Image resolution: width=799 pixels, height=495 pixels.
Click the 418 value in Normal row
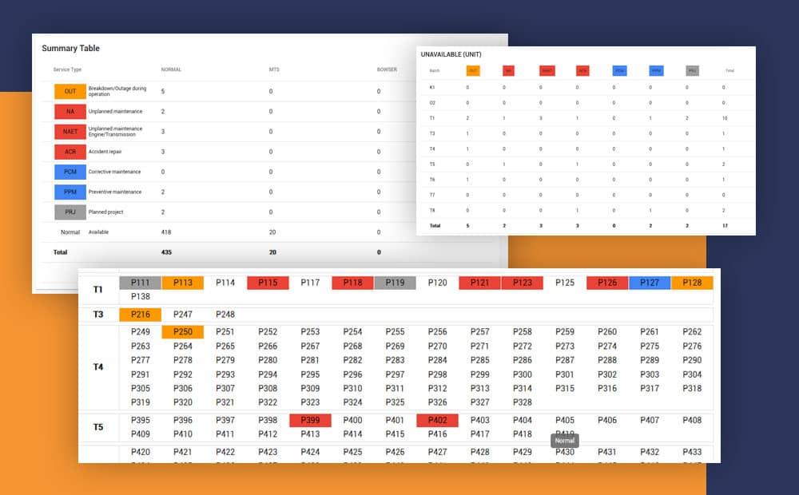[x=166, y=232]
